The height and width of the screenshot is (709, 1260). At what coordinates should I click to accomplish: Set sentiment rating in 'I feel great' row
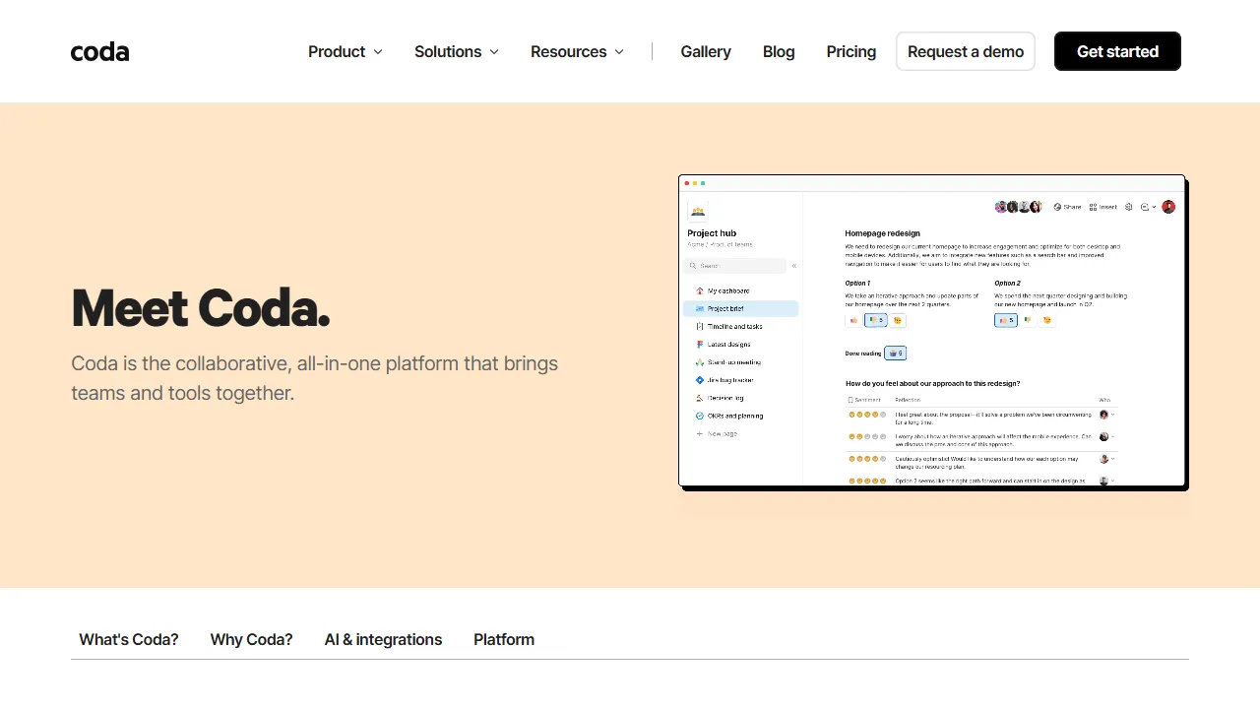867,415
